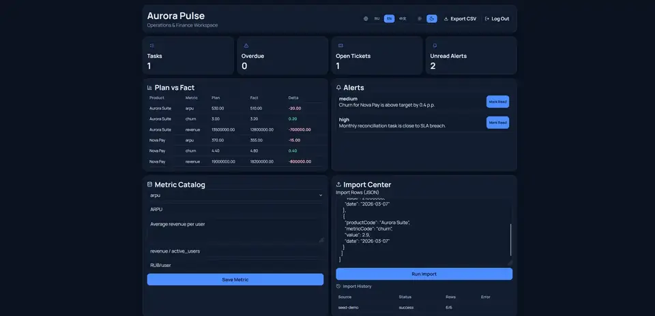Switch to light theme sun icon

[420, 19]
